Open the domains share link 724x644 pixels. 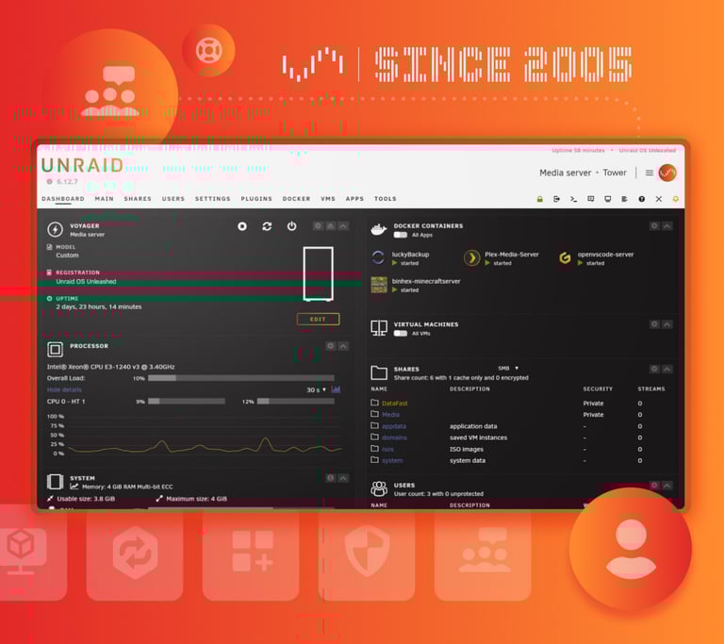click(x=394, y=438)
